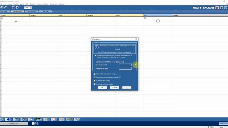Select the Configuration tab

point(31,11)
